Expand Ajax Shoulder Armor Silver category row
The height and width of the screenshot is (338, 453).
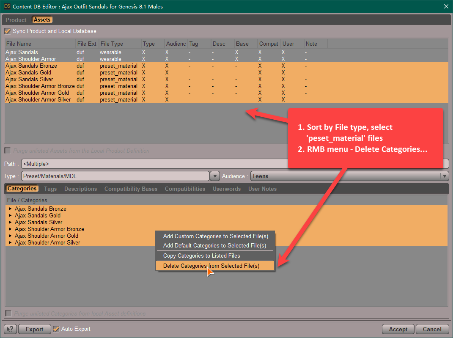tap(10, 243)
